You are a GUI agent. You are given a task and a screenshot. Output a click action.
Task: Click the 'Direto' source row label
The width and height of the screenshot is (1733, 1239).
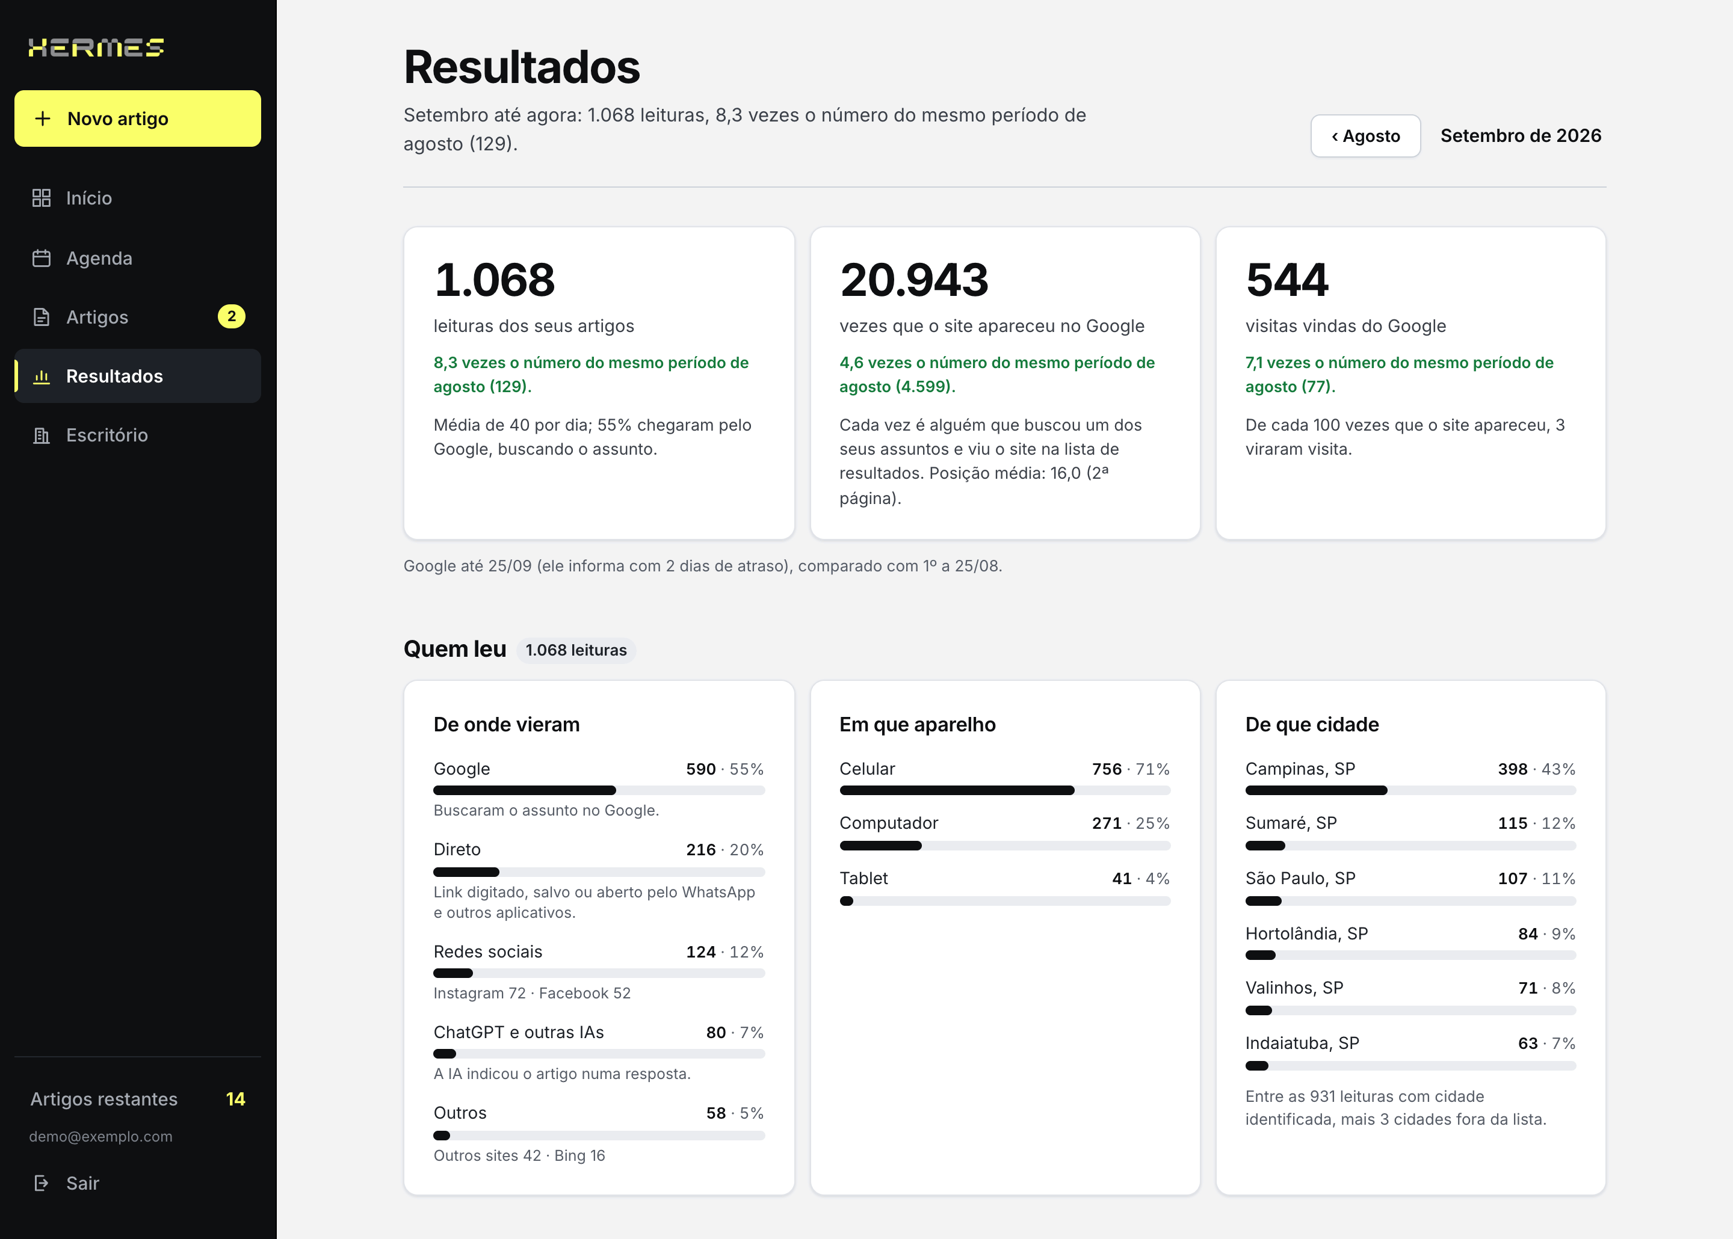457,849
